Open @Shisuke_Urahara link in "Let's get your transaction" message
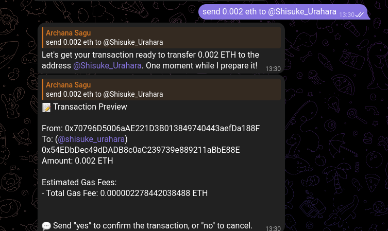 coord(107,66)
